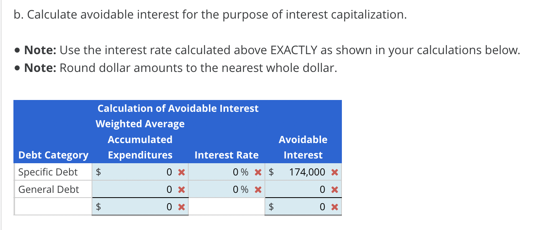Click the General Debt avoidable interest input

click(x=300, y=189)
